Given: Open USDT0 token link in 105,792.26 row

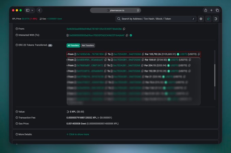Looking at the screenshot, I should [184, 54].
